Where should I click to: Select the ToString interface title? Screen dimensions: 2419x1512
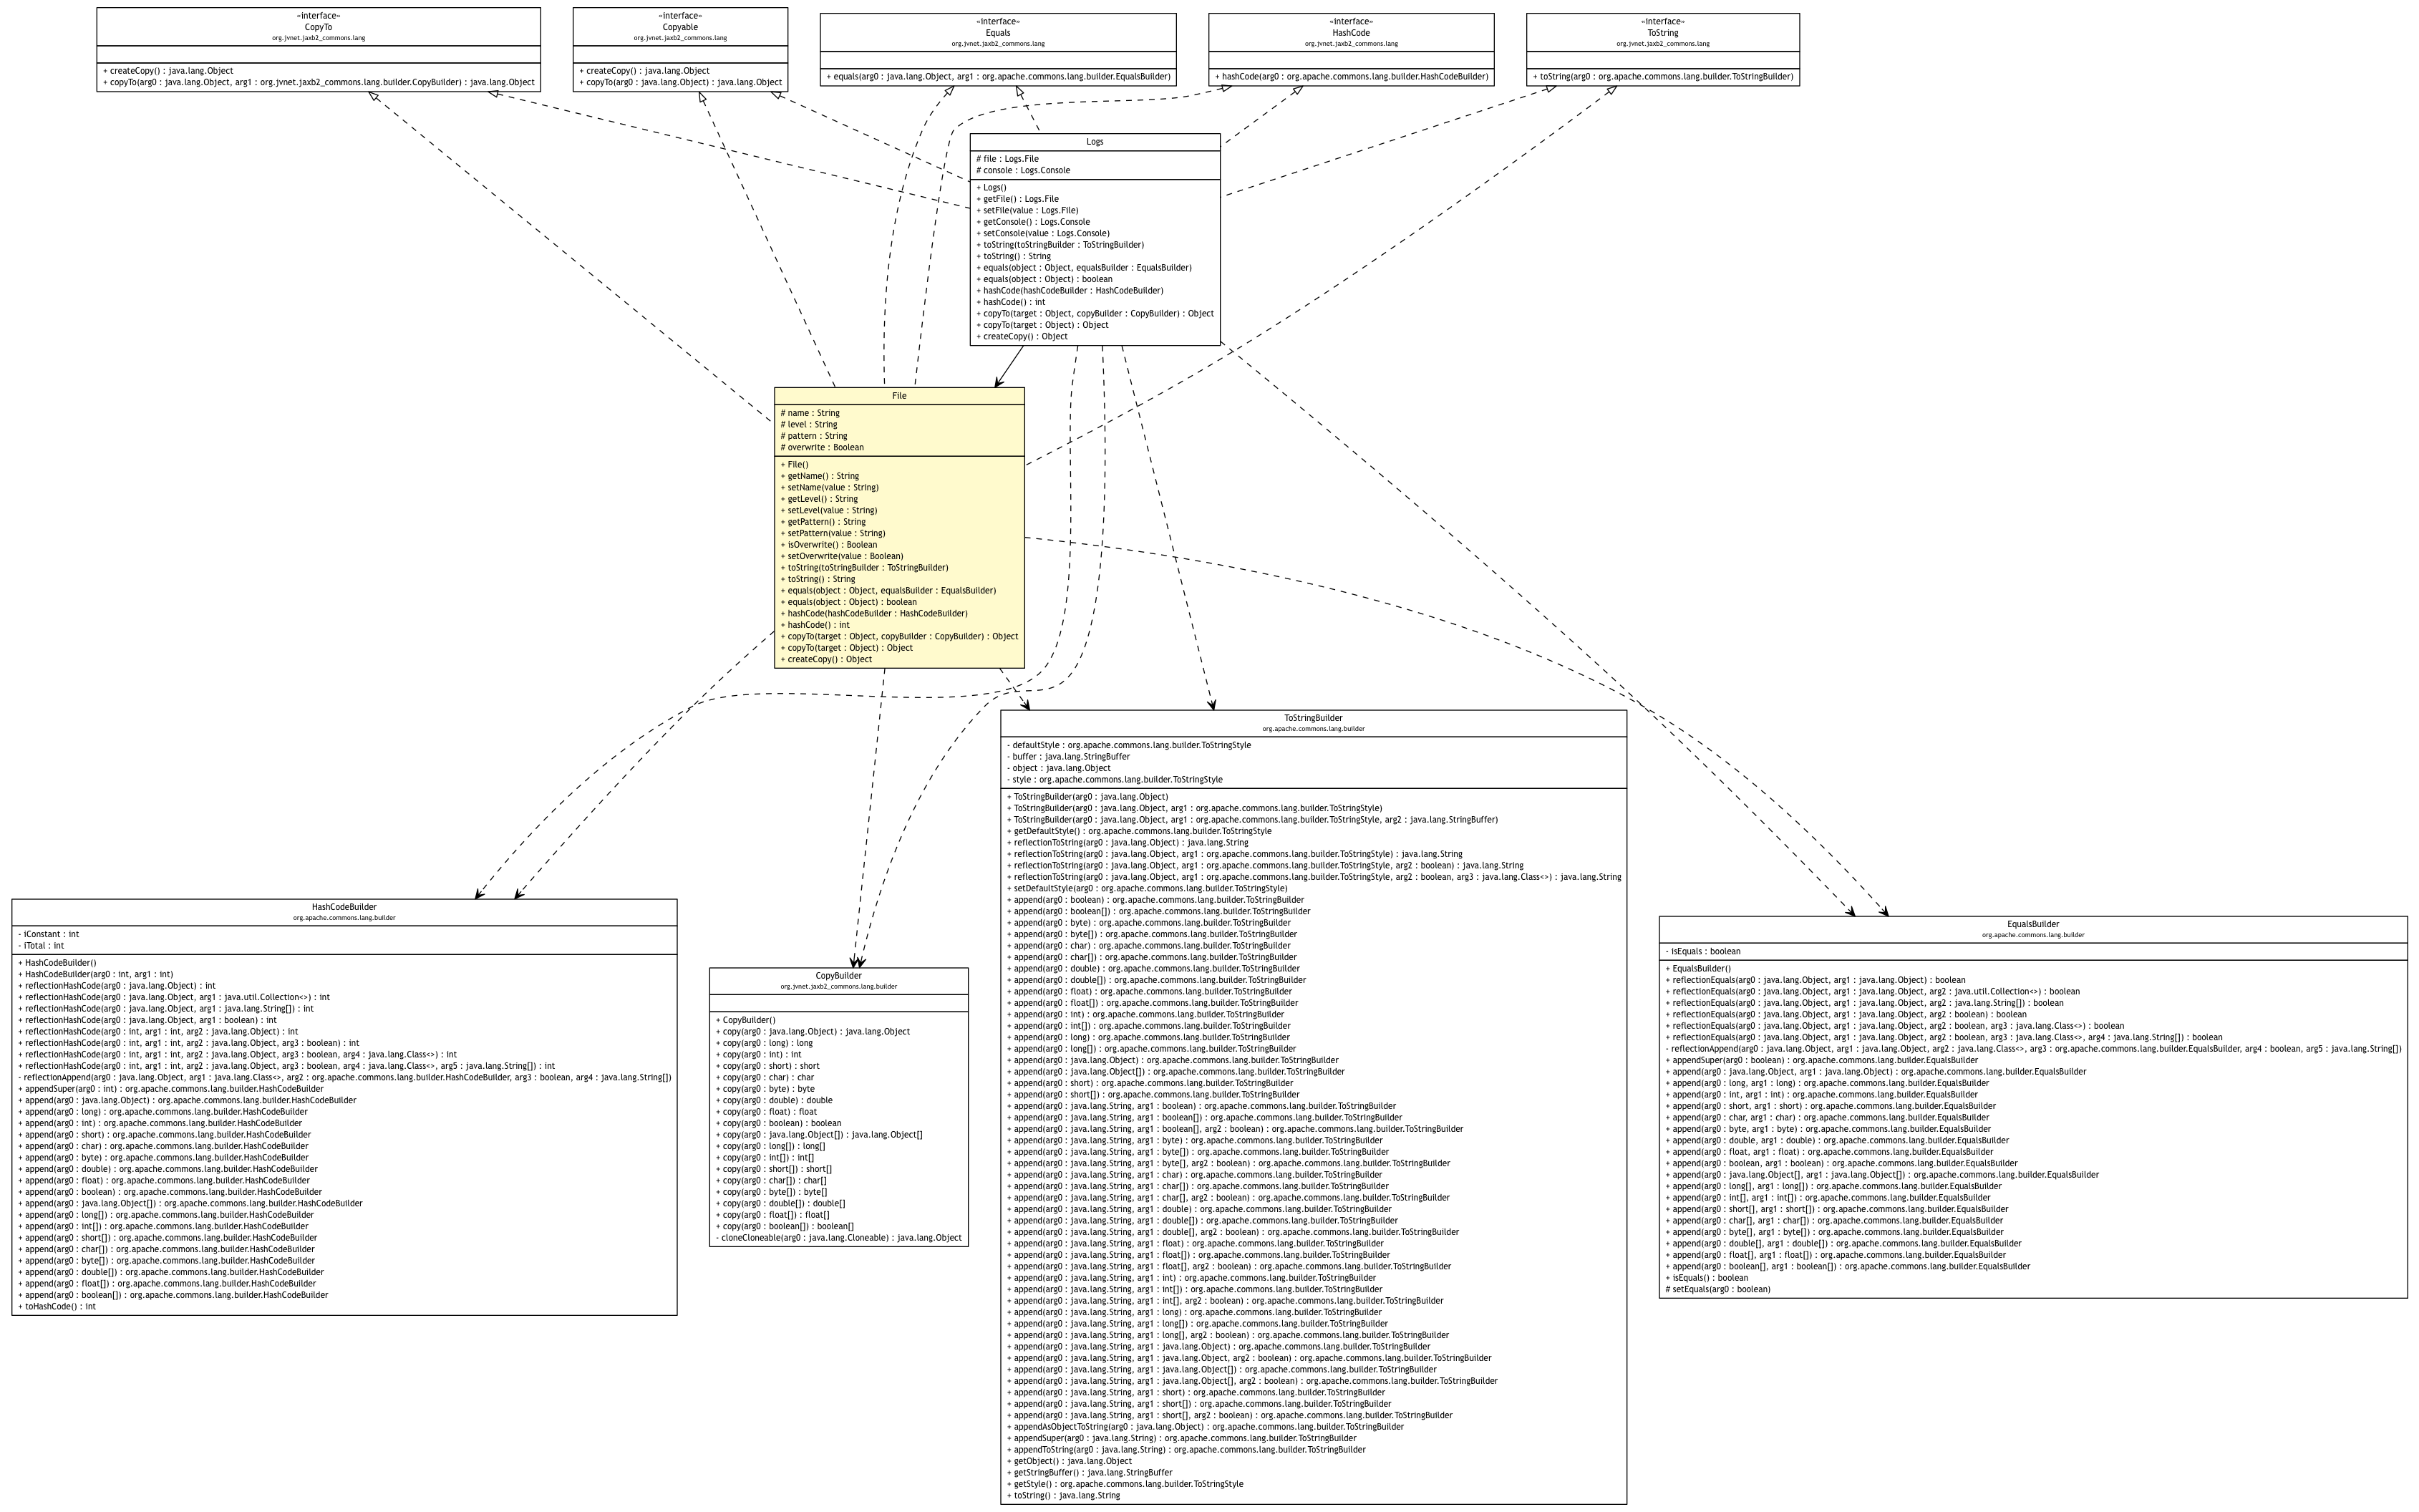tap(1662, 33)
